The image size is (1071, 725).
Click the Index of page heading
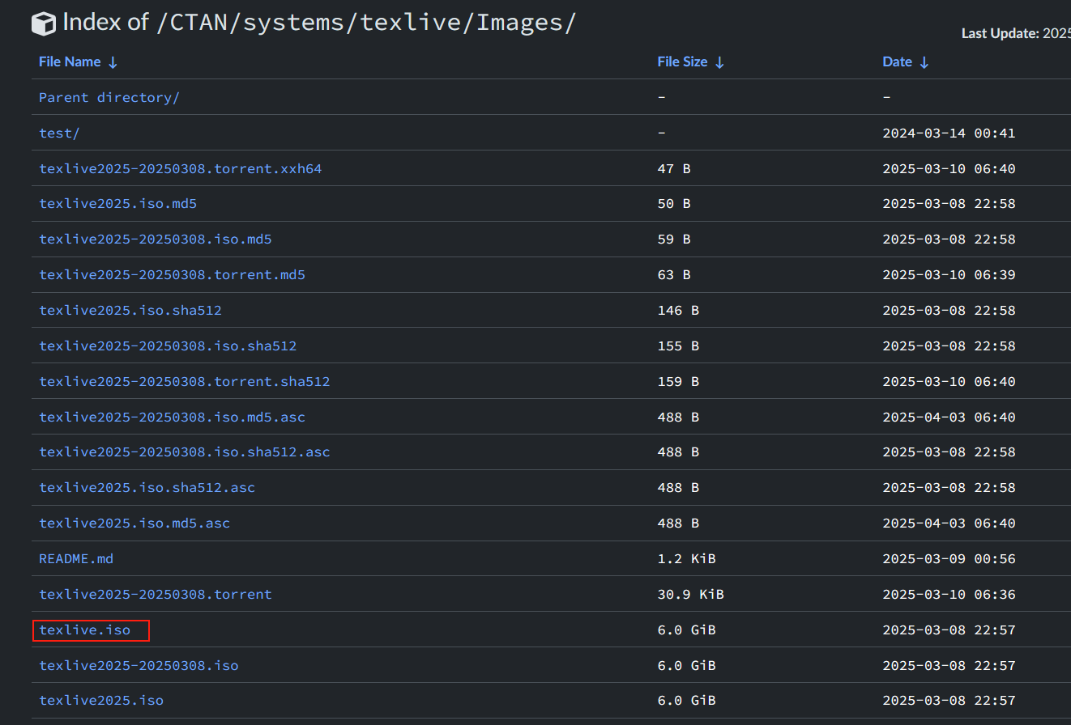[x=319, y=23]
